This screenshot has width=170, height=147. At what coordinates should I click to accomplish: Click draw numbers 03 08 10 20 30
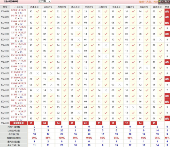coord(19,21)
